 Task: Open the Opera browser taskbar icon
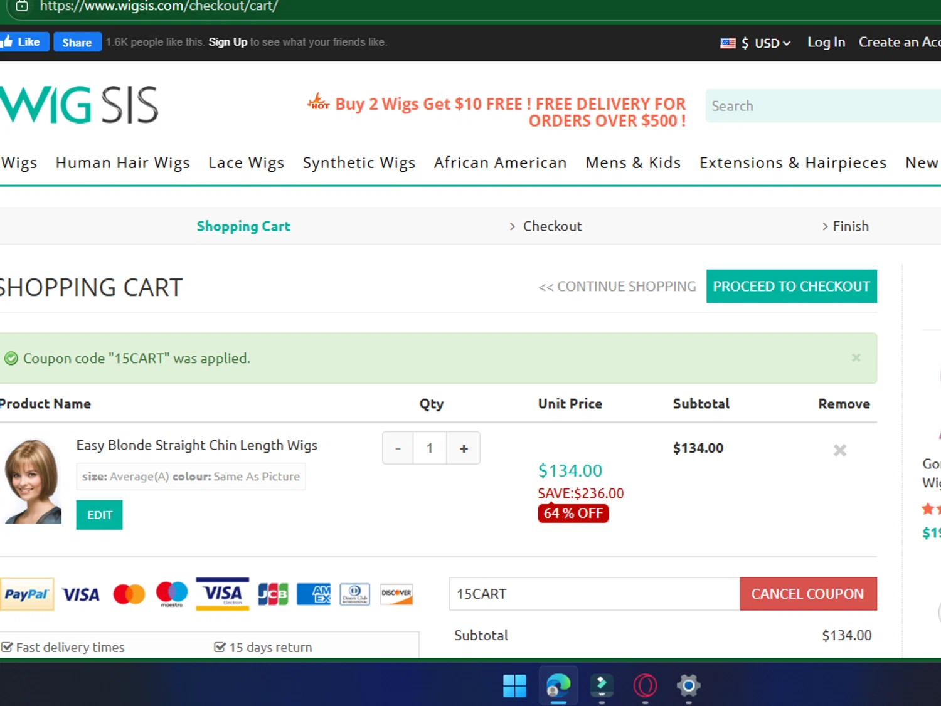pos(645,685)
